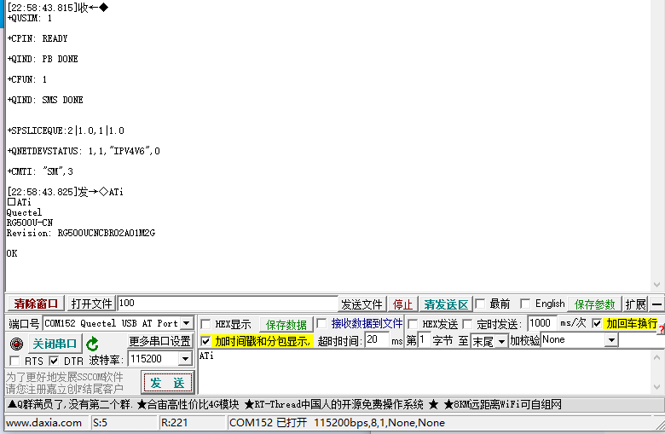The image size is (665, 434).
Task: Click the send area scroll-up arrow
Action: click(x=656, y=357)
